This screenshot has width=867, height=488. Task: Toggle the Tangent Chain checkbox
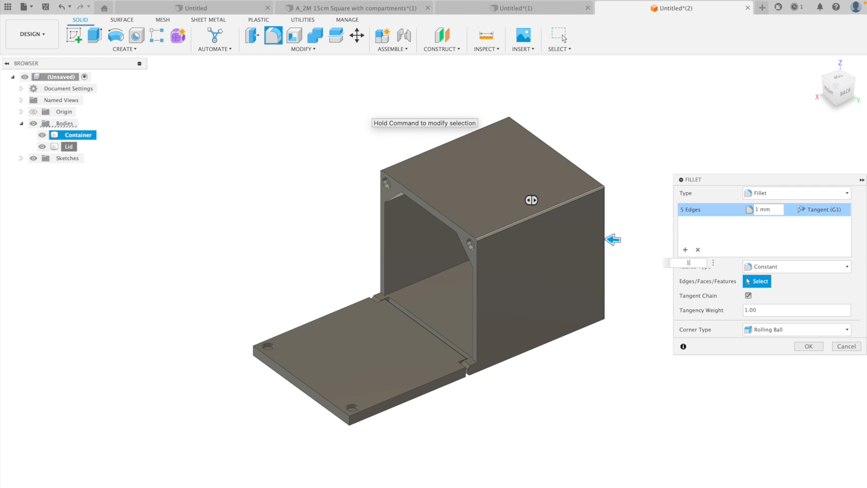748,296
